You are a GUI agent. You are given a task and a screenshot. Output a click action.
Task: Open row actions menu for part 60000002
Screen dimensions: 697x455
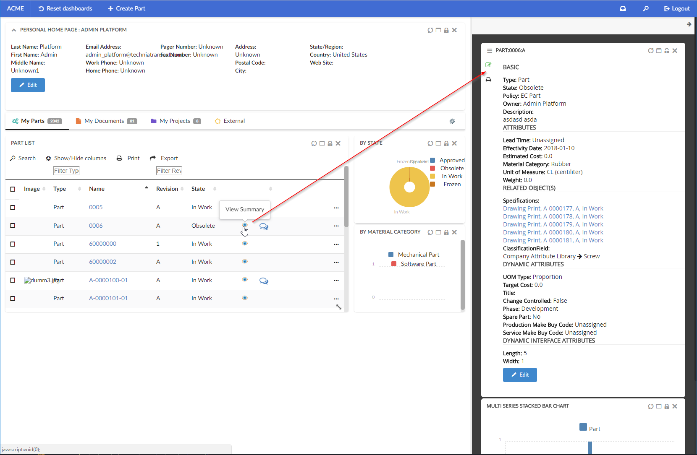pyautogui.click(x=336, y=262)
